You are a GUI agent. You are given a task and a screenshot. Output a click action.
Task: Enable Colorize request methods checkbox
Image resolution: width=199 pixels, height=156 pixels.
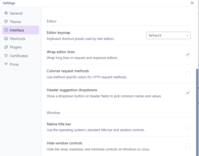point(188,74)
